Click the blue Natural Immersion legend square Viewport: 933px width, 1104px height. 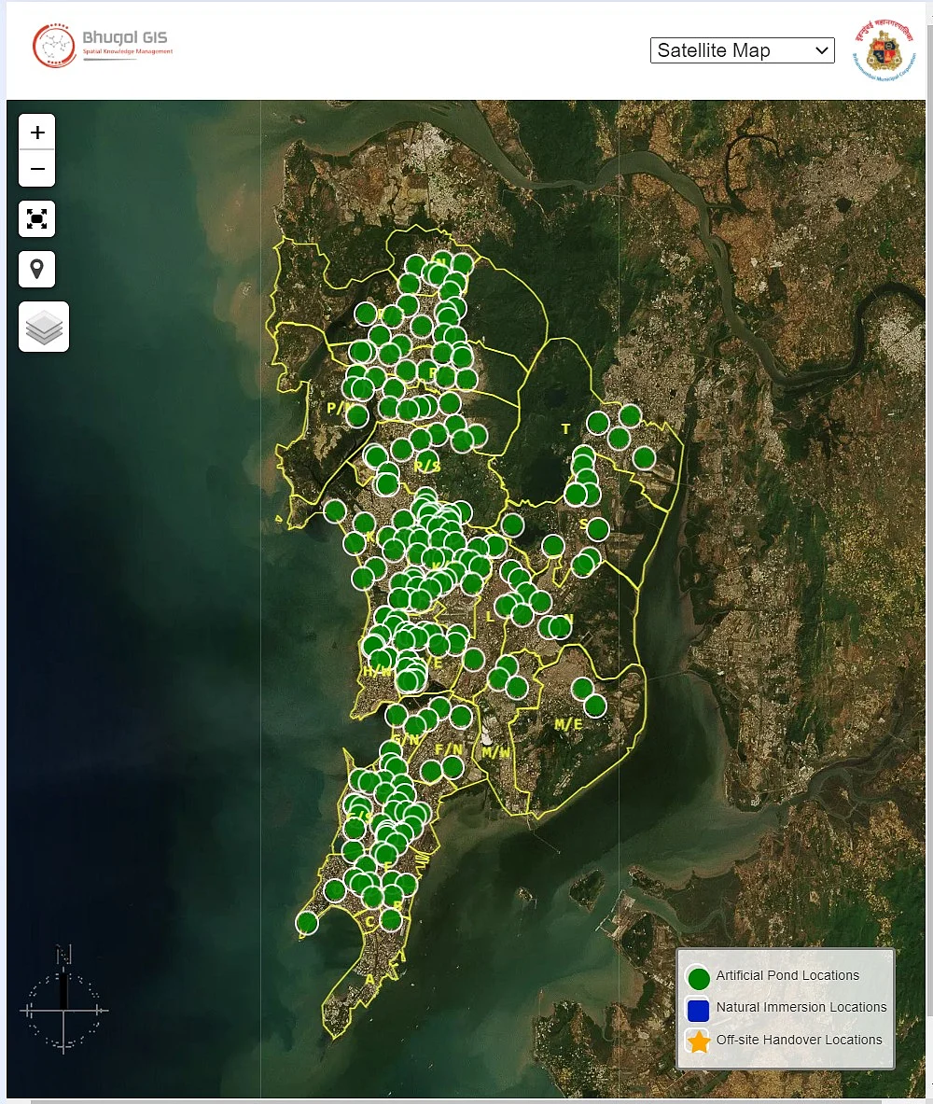[698, 1010]
